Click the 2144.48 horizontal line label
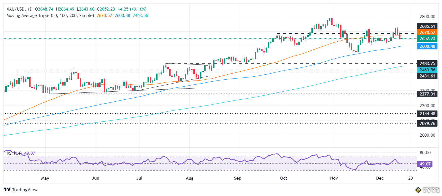Viewport: 442px width, 196px height. (x=427, y=114)
